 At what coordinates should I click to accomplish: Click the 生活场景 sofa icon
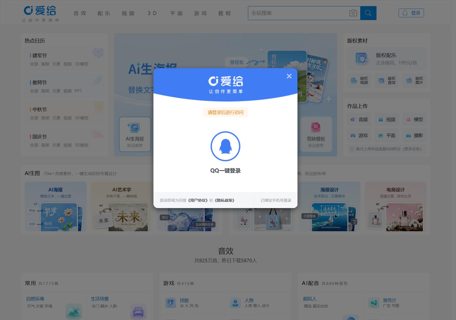pos(138,311)
